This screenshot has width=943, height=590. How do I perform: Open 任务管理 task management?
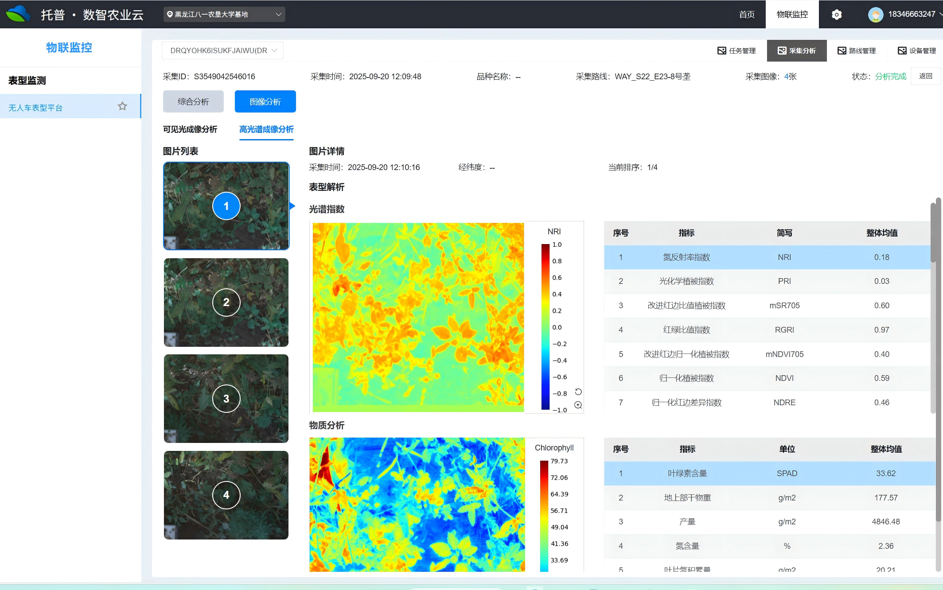(x=736, y=50)
